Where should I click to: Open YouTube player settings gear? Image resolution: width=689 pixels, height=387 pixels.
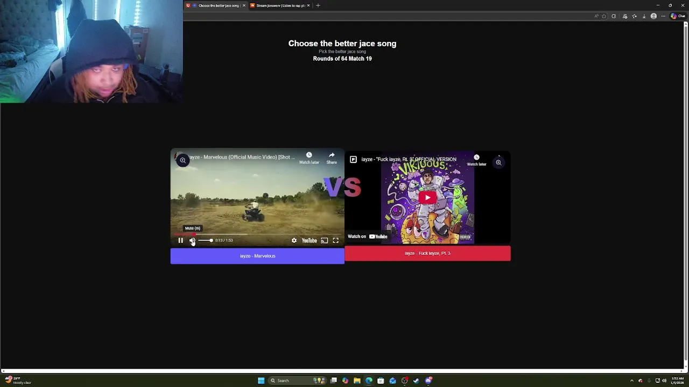coord(294,241)
